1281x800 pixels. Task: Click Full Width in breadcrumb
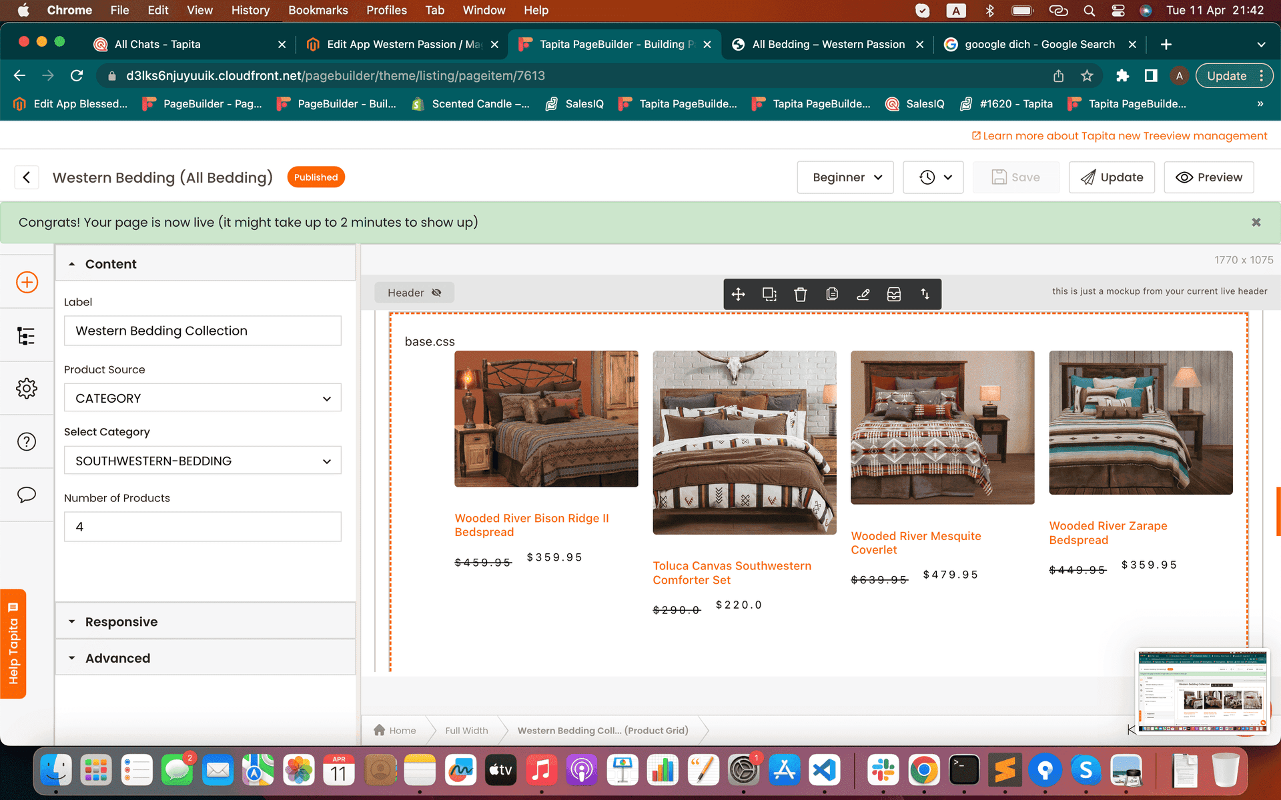(466, 731)
